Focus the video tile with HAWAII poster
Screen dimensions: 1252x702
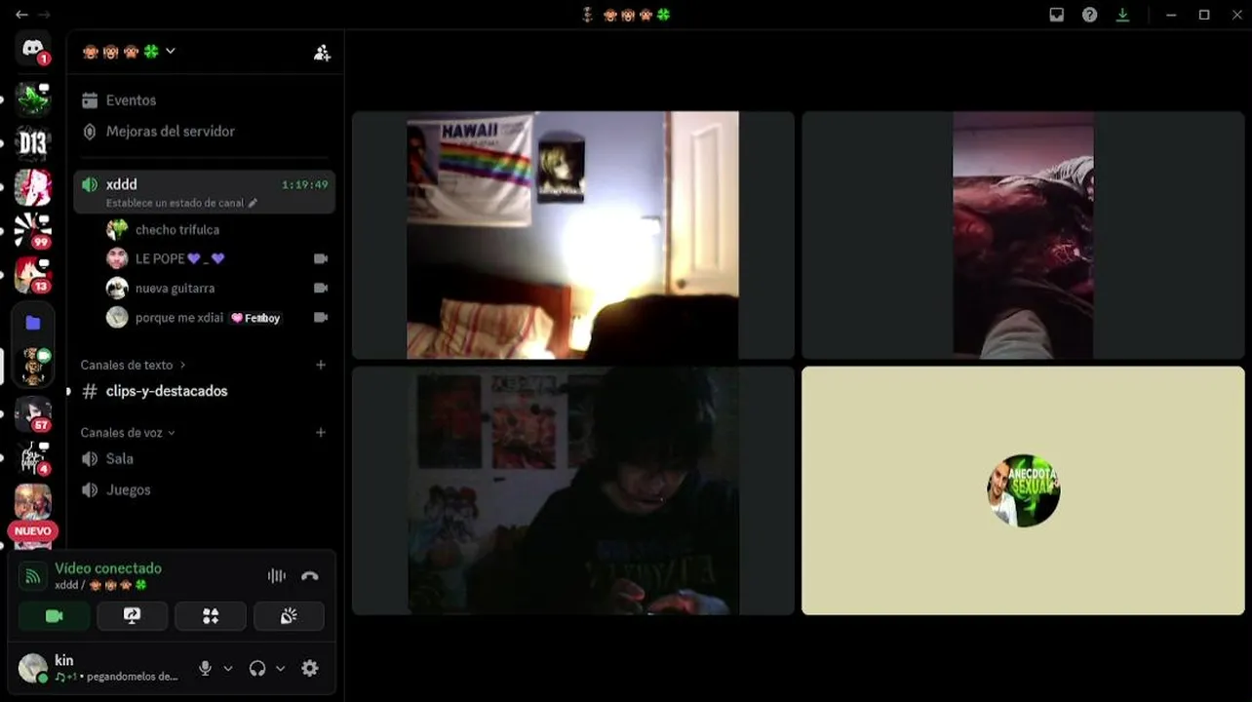573,235
